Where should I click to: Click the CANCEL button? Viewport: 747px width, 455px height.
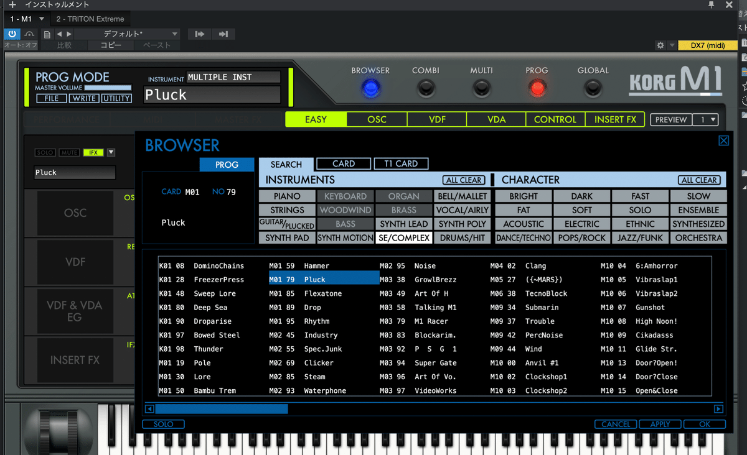pos(616,424)
